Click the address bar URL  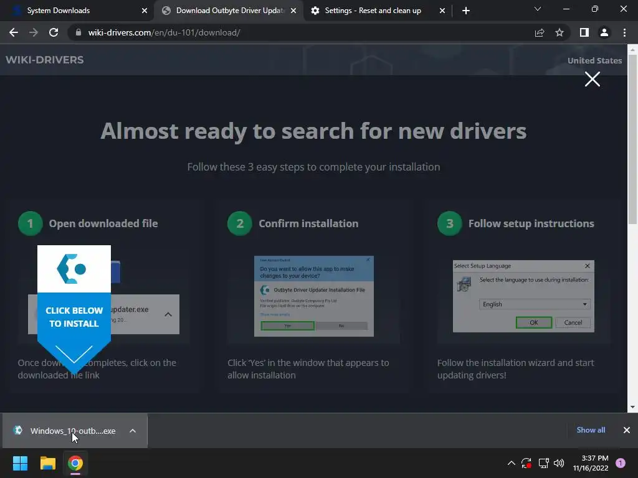[164, 32]
